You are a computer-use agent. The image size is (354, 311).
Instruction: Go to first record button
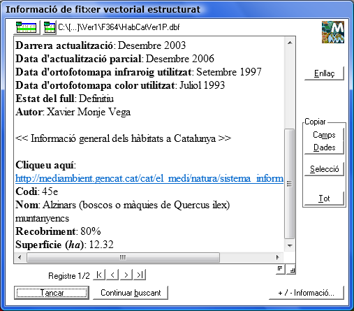pyautogui.click(x=99, y=275)
